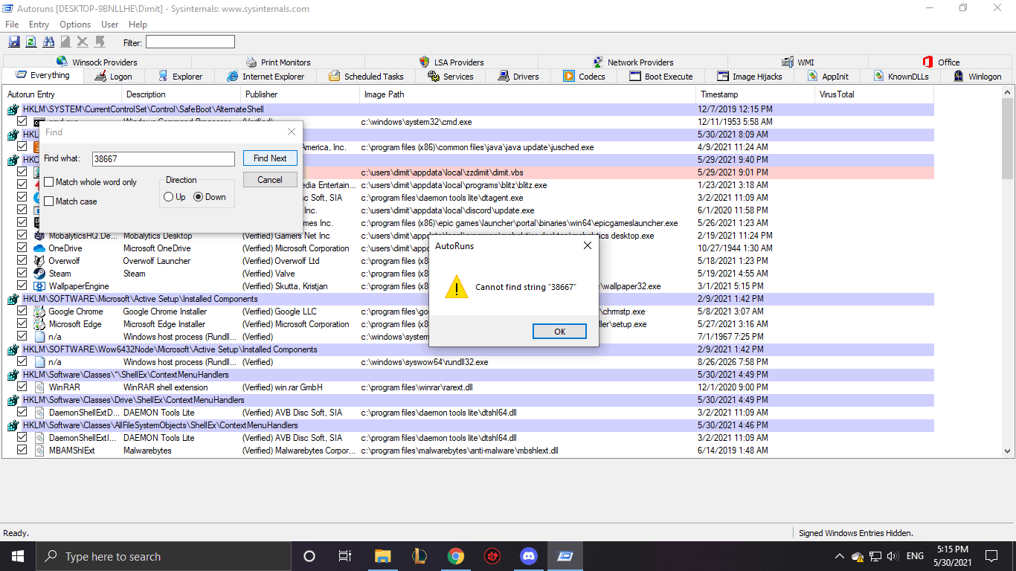Open the Options menu
Viewport: 1016px width, 571px height.
(x=75, y=25)
